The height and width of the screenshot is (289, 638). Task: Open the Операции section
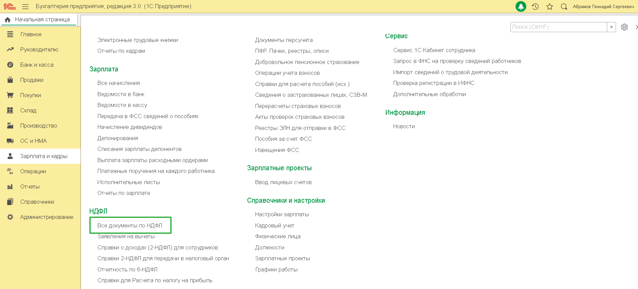[33, 171]
